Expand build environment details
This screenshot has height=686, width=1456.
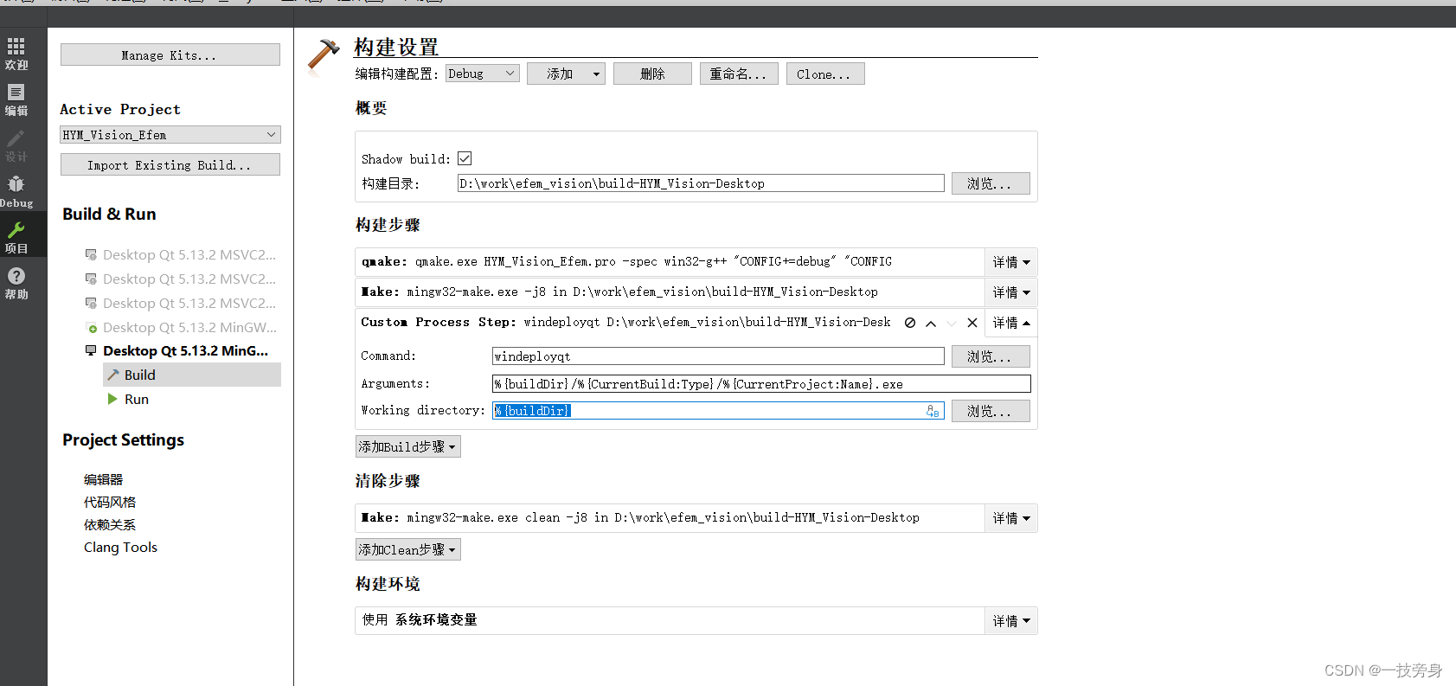1010,621
